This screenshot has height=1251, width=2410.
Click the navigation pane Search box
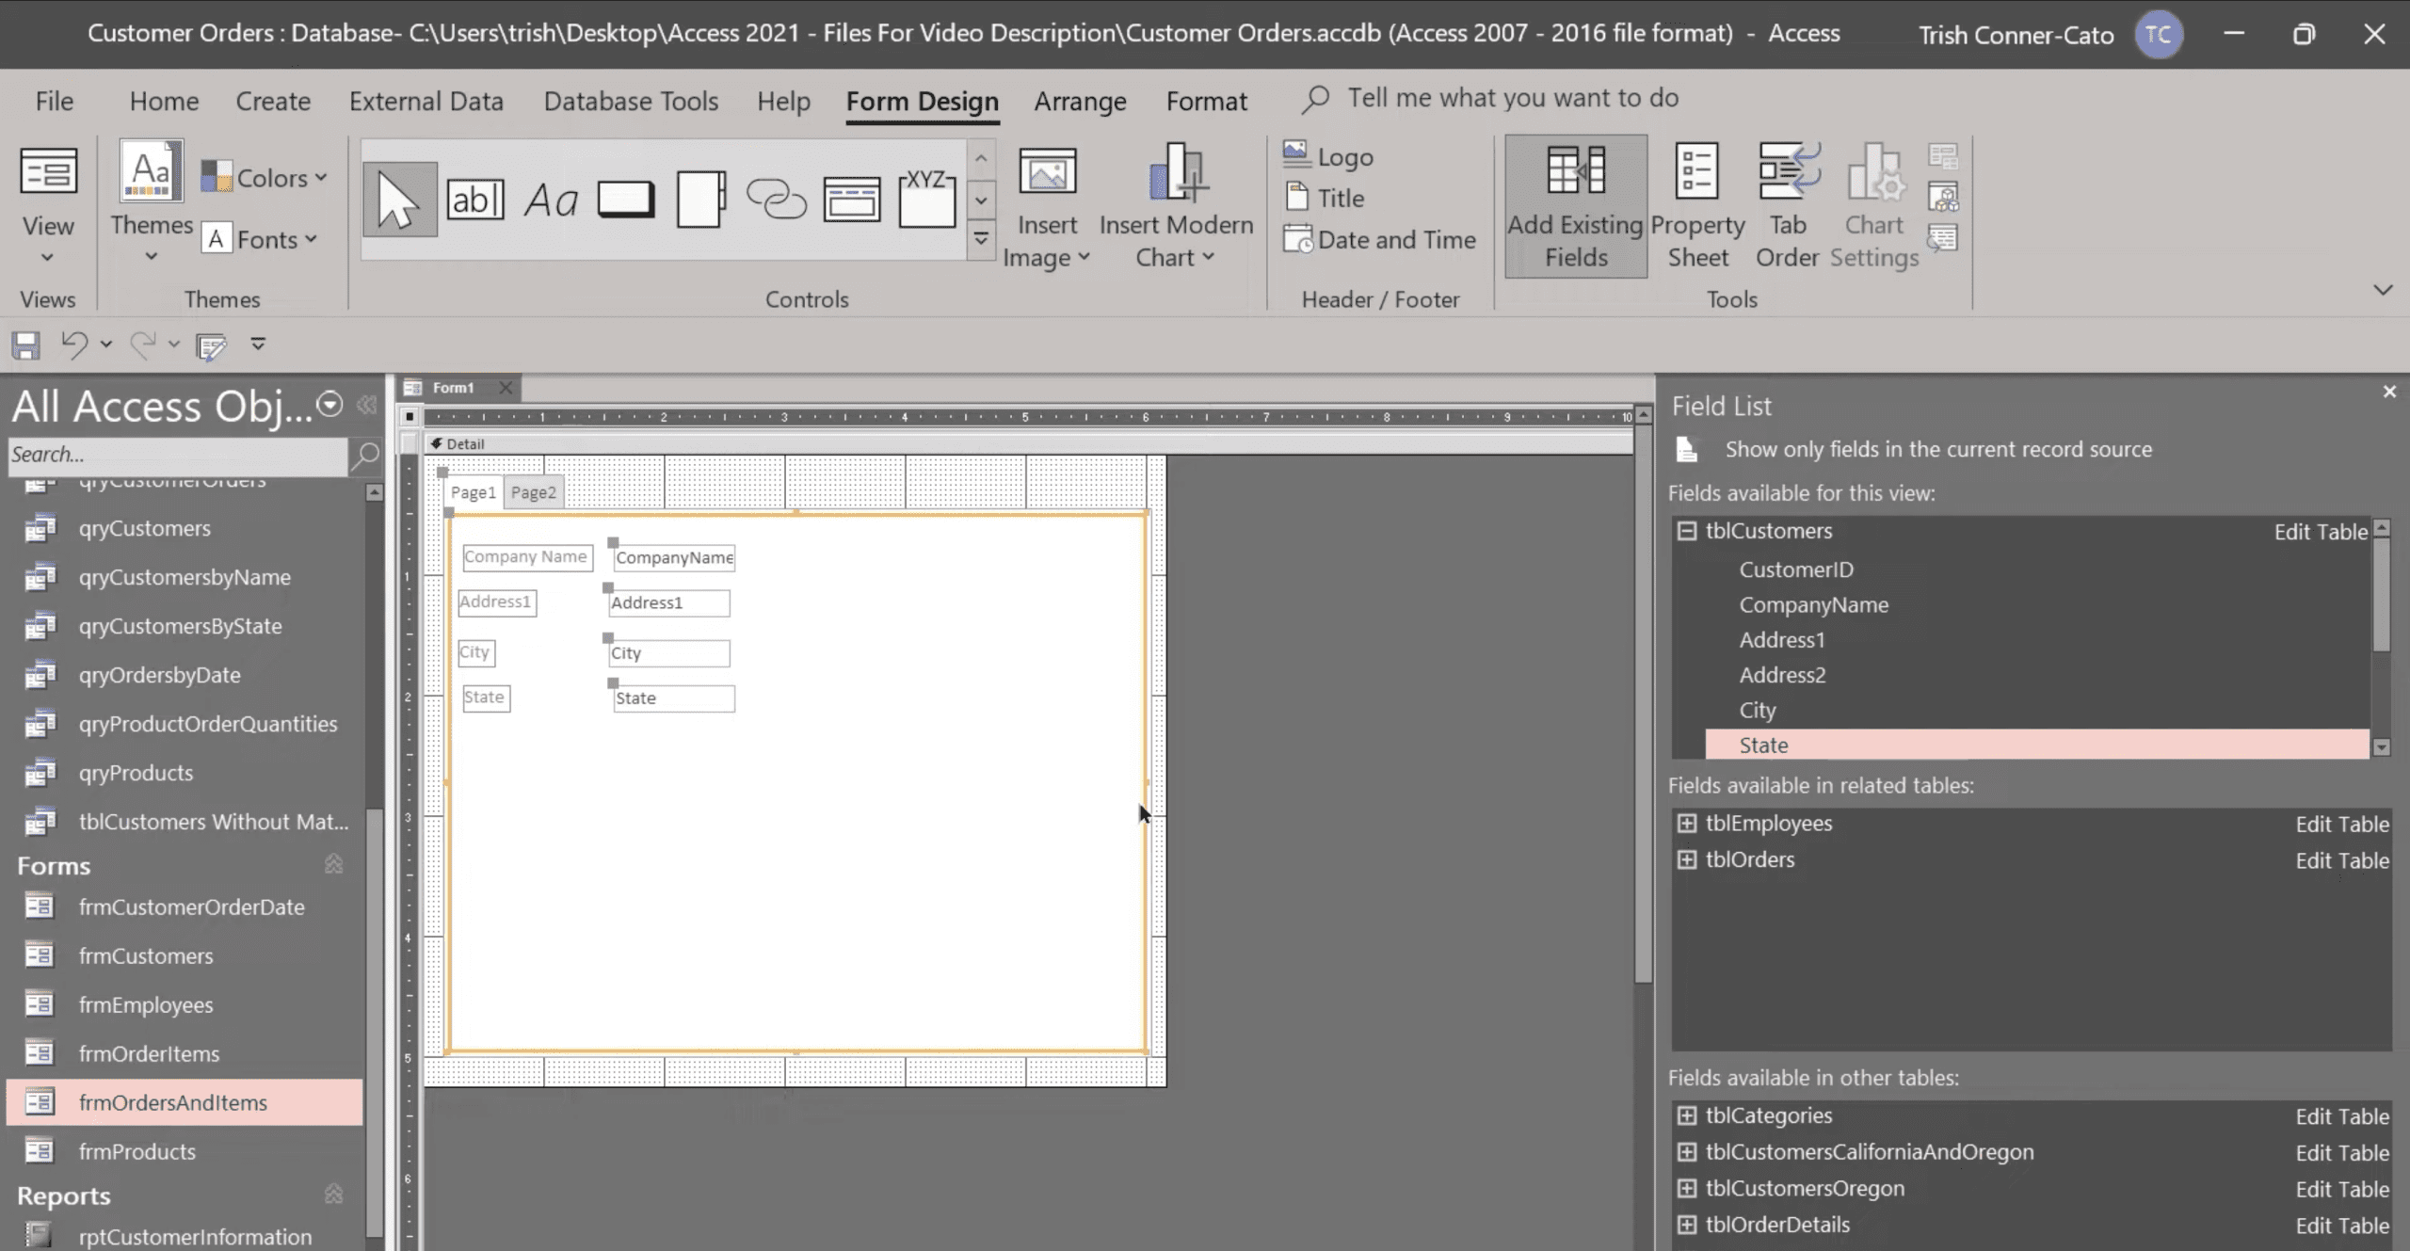click(177, 455)
